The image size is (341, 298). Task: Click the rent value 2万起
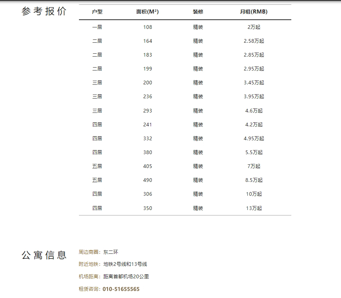[254, 27]
